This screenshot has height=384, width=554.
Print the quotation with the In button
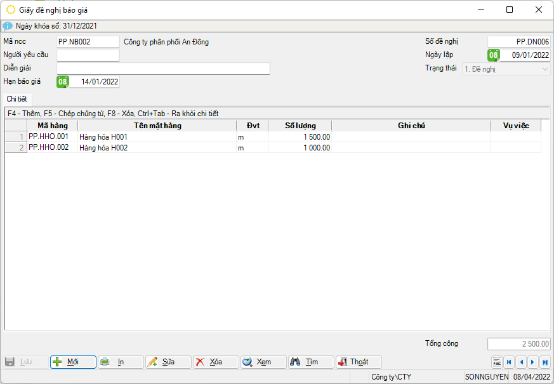coord(121,362)
